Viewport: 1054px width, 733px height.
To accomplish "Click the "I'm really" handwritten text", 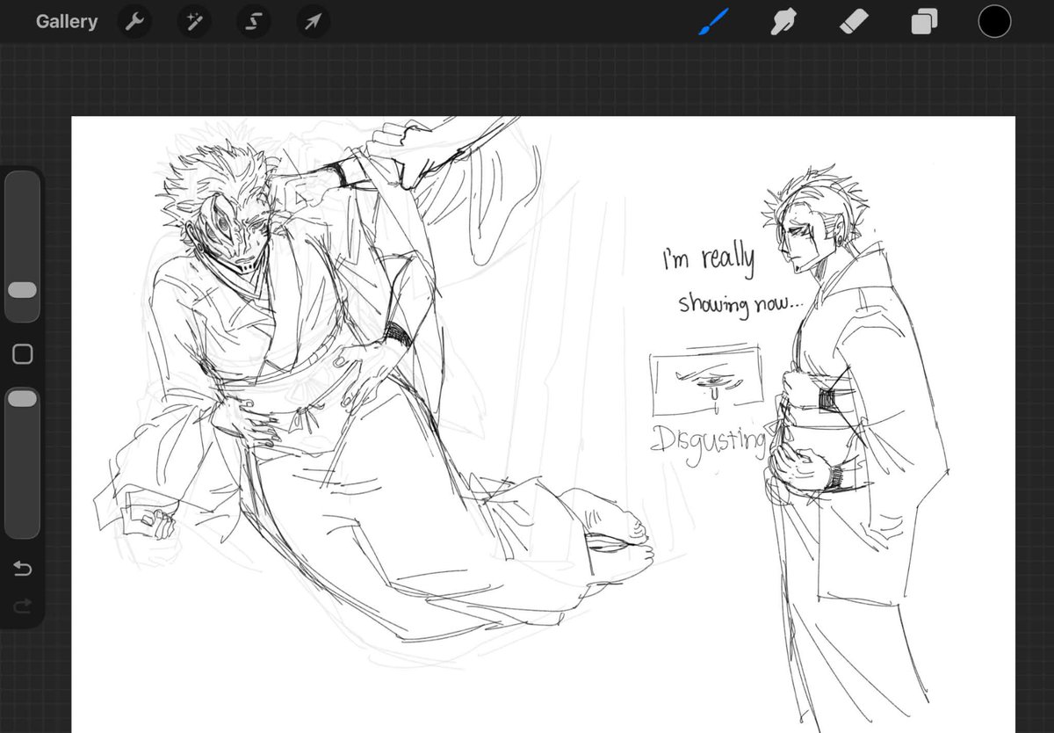I will click(708, 258).
